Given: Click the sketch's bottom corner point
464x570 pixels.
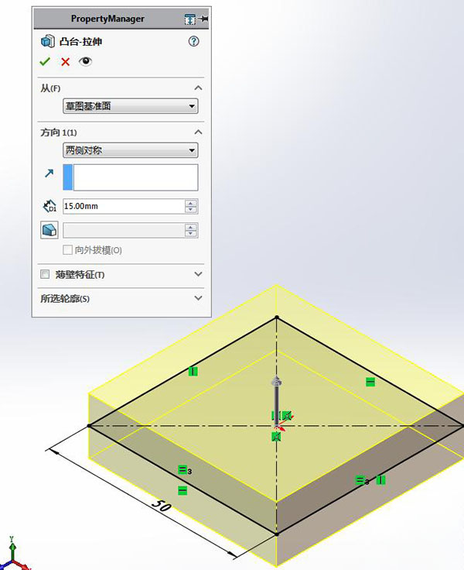Looking at the screenshot, I should pyautogui.click(x=277, y=534).
